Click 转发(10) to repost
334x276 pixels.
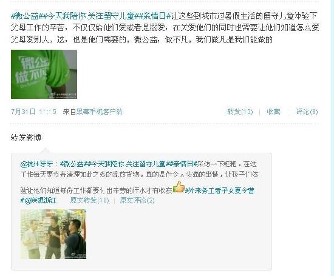tap(240, 112)
